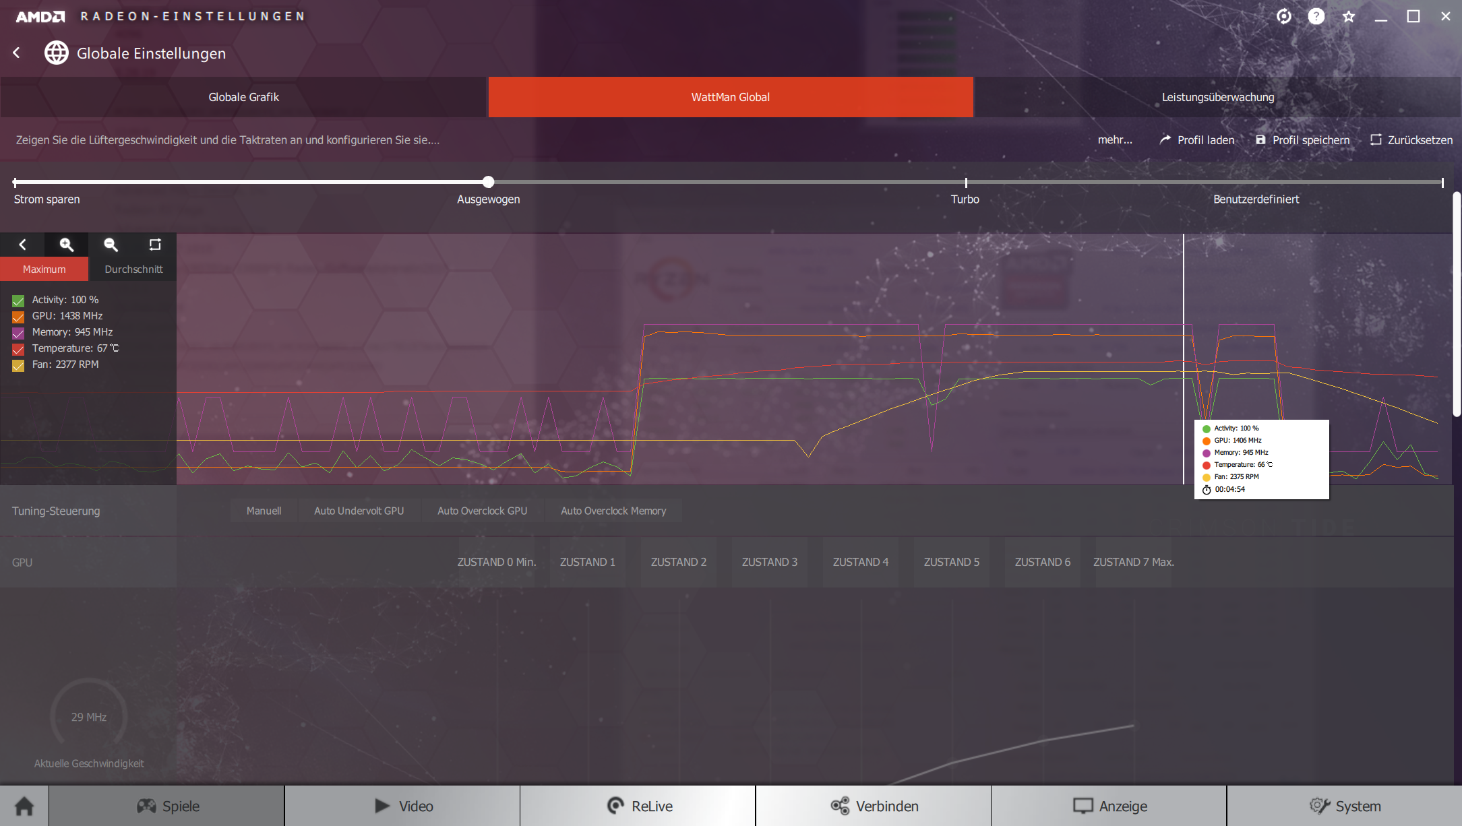Open the Globale Grafik tab
1462x826 pixels.
[243, 97]
